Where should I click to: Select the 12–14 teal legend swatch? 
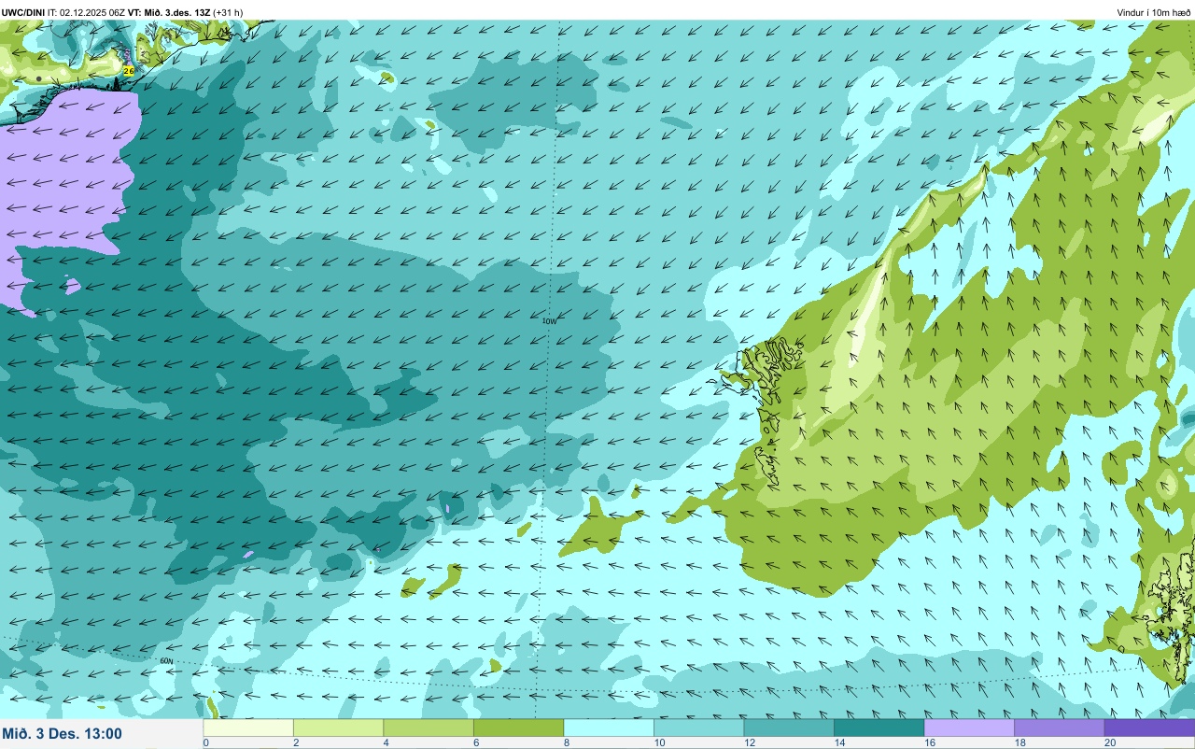pos(789,728)
